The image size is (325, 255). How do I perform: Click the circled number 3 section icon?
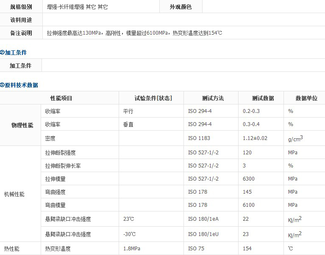[x=2, y=85]
